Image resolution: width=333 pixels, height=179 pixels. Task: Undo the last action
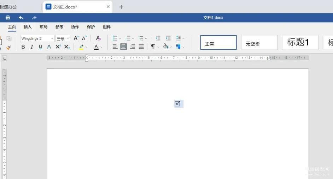click(21, 18)
